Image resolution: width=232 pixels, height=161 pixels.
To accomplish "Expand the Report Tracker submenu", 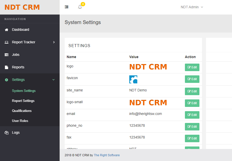I will [x=54, y=42].
